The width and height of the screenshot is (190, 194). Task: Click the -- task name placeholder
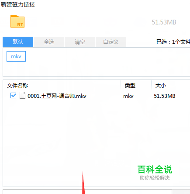pyautogui.click(x=30, y=19)
